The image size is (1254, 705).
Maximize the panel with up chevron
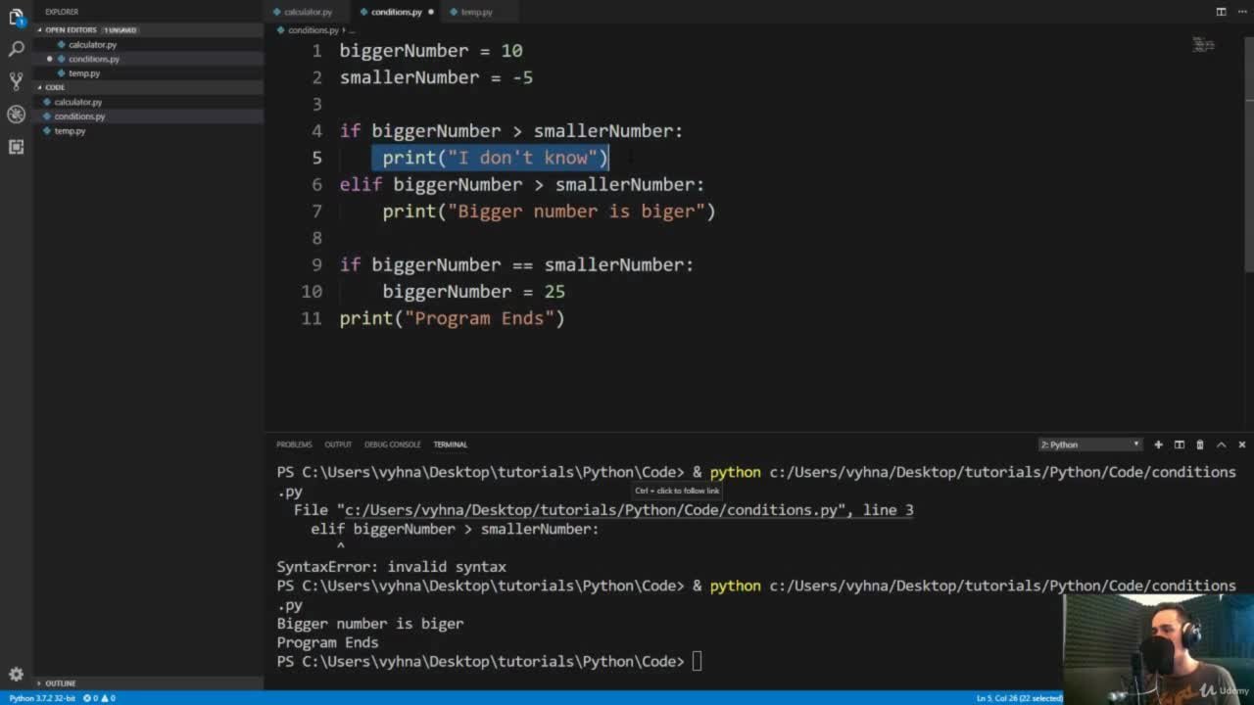tap(1221, 445)
